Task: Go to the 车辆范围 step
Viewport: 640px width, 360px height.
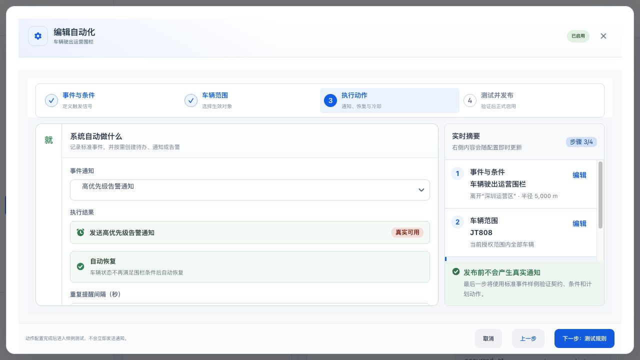Action: click(x=250, y=100)
